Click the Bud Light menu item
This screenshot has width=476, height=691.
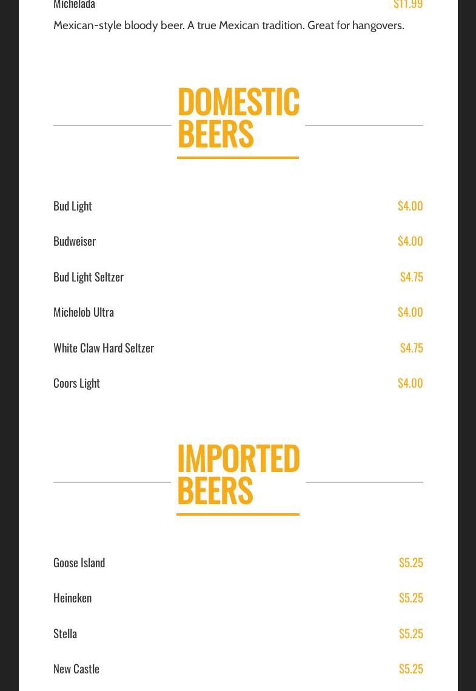click(x=73, y=206)
